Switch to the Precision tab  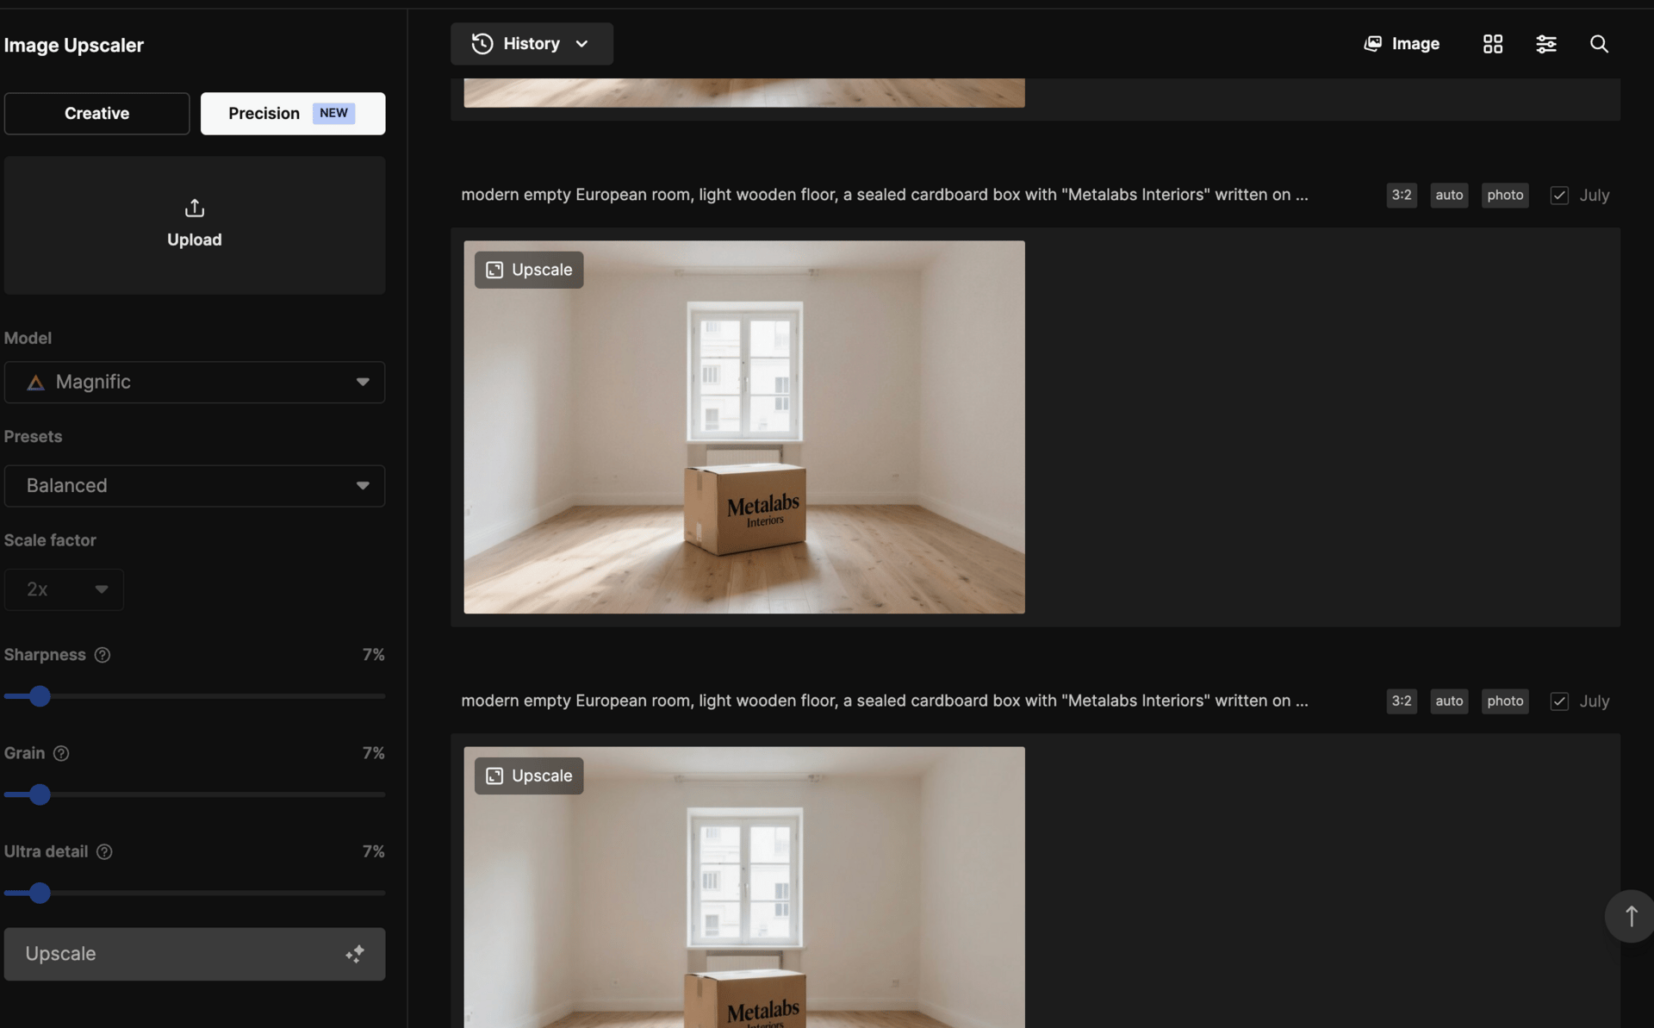tap(292, 114)
